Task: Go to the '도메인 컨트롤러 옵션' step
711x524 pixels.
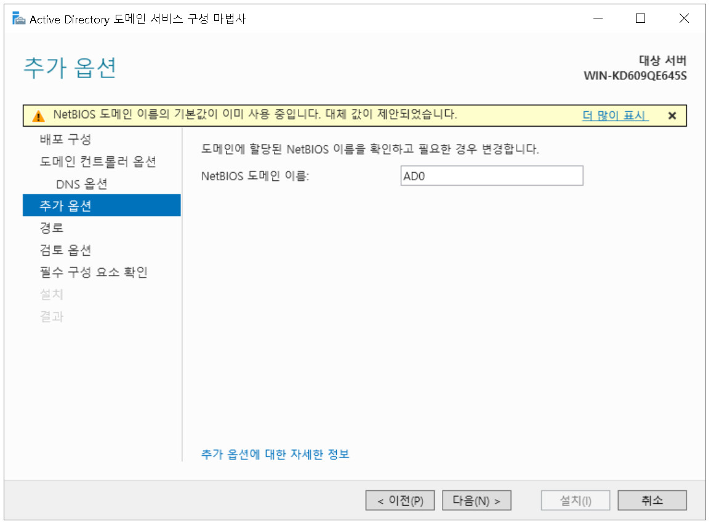Action: pyautogui.click(x=98, y=161)
